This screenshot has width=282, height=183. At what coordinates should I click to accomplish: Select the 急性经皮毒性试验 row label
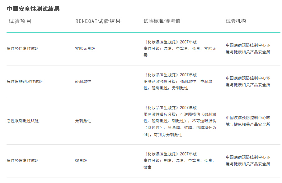pos(23,161)
